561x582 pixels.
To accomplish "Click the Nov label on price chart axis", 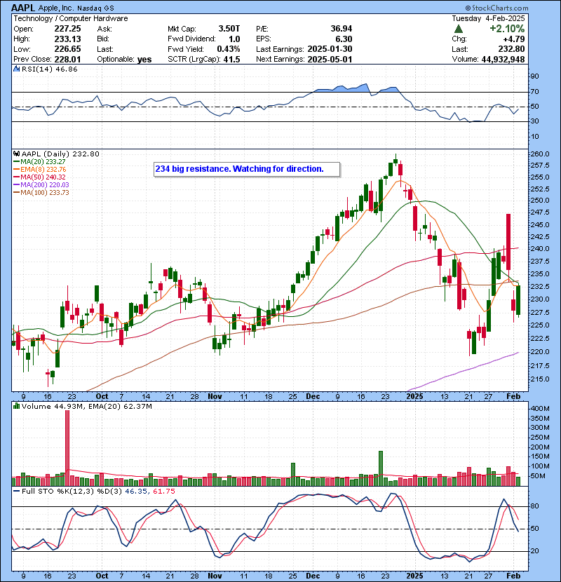I will [x=215, y=396].
